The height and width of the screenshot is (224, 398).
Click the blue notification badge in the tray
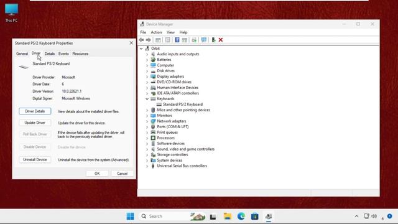(x=390, y=216)
